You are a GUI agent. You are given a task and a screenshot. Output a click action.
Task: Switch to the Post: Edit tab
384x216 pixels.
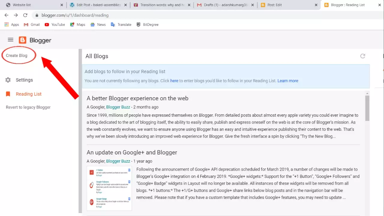click(x=289, y=5)
